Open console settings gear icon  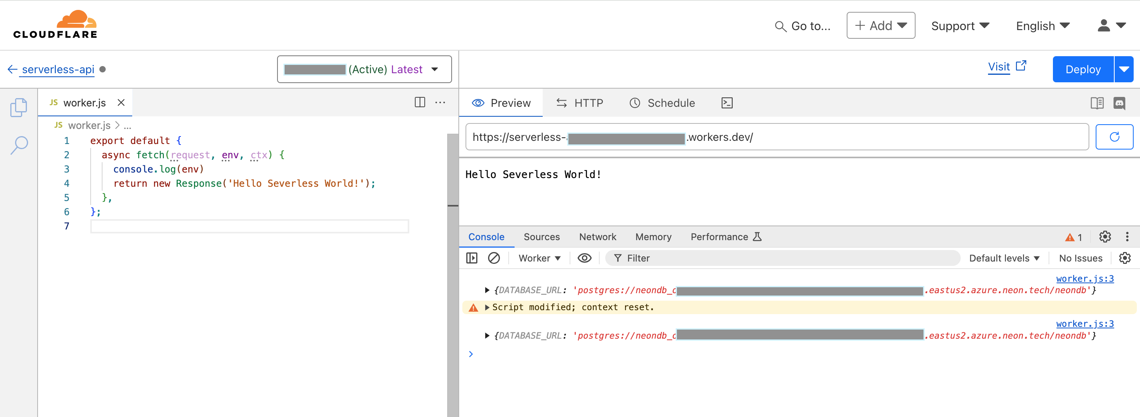pos(1124,258)
